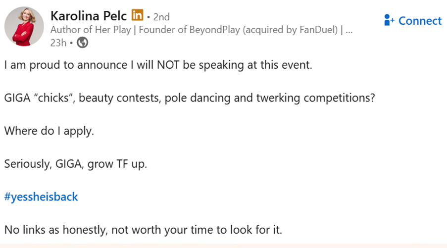Click 'Author of Her Play' headline text
447x248 pixels.
click(91, 30)
